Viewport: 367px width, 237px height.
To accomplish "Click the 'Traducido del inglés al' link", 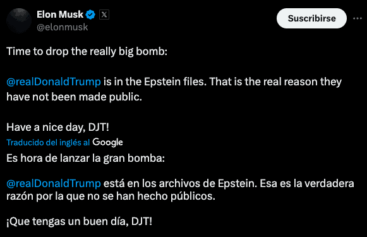I will point(48,142).
